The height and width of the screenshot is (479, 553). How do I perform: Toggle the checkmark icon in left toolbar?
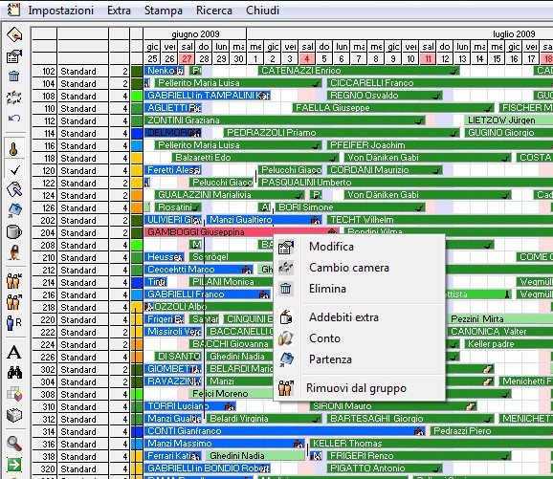(14, 170)
